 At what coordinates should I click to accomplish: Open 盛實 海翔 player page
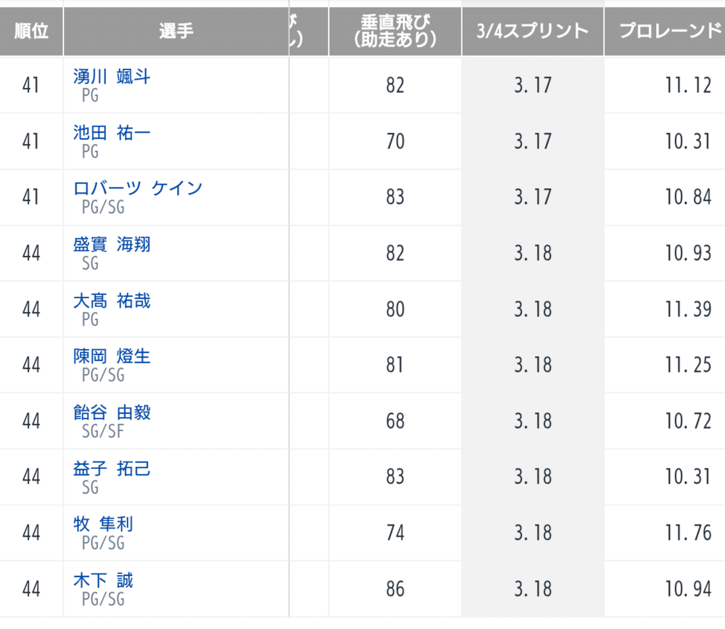[112, 244]
